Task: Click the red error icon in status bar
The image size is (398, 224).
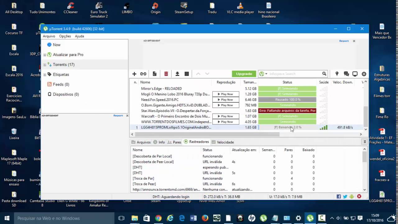Action: pos(359,197)
